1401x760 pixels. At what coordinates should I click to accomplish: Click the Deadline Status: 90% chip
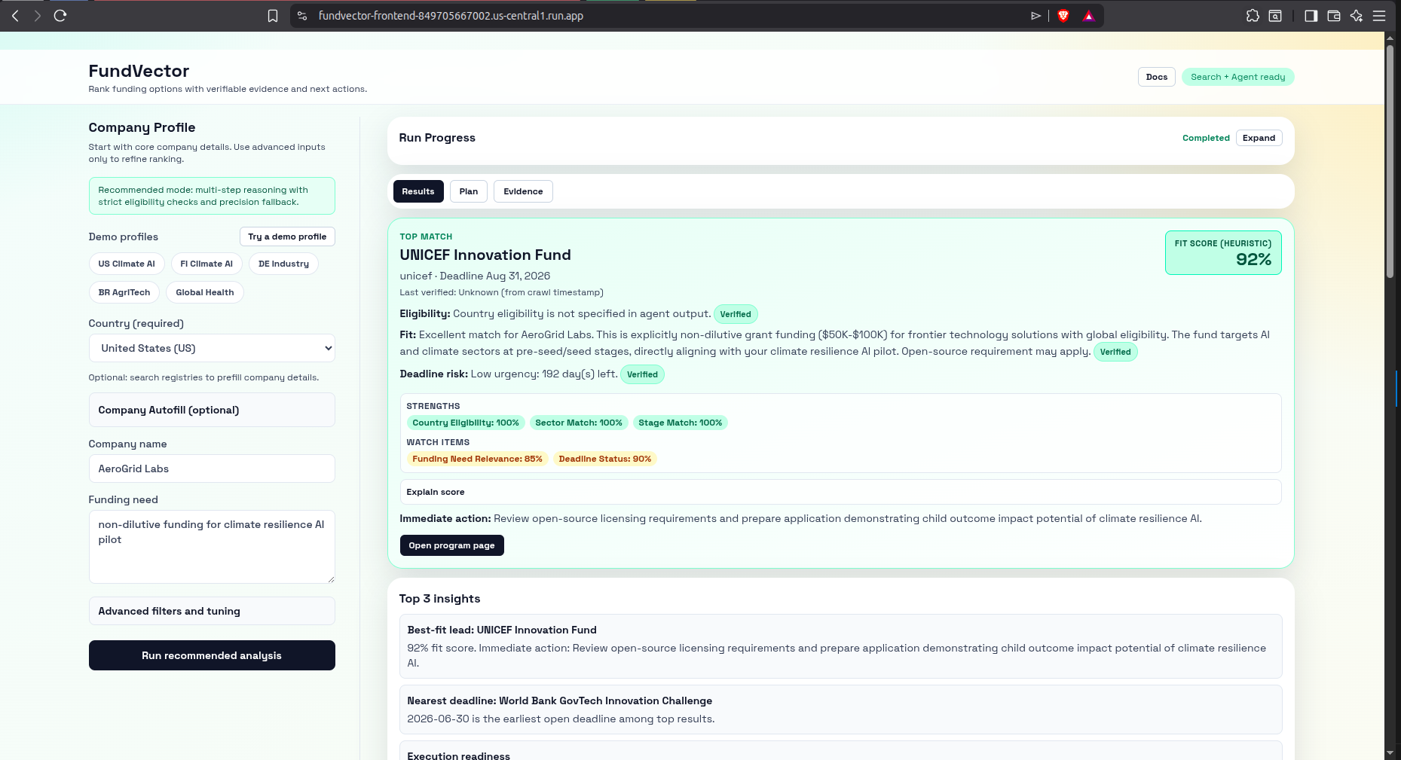[605, 459]
